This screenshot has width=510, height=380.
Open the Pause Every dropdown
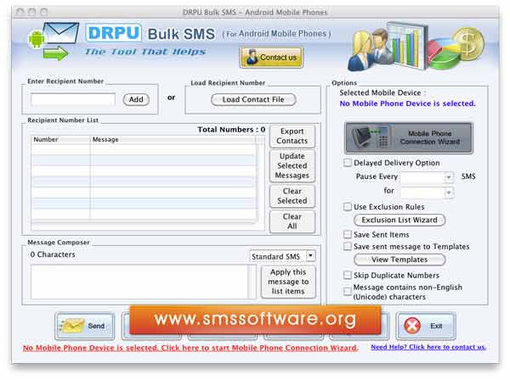[x=449, y=177]
